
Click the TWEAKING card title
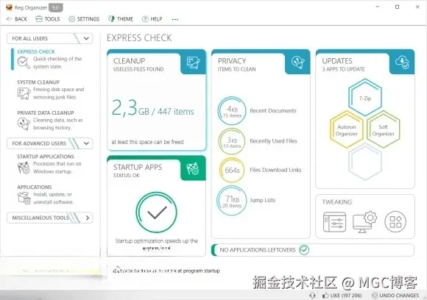pyautogui.click(x=337, y=201)
